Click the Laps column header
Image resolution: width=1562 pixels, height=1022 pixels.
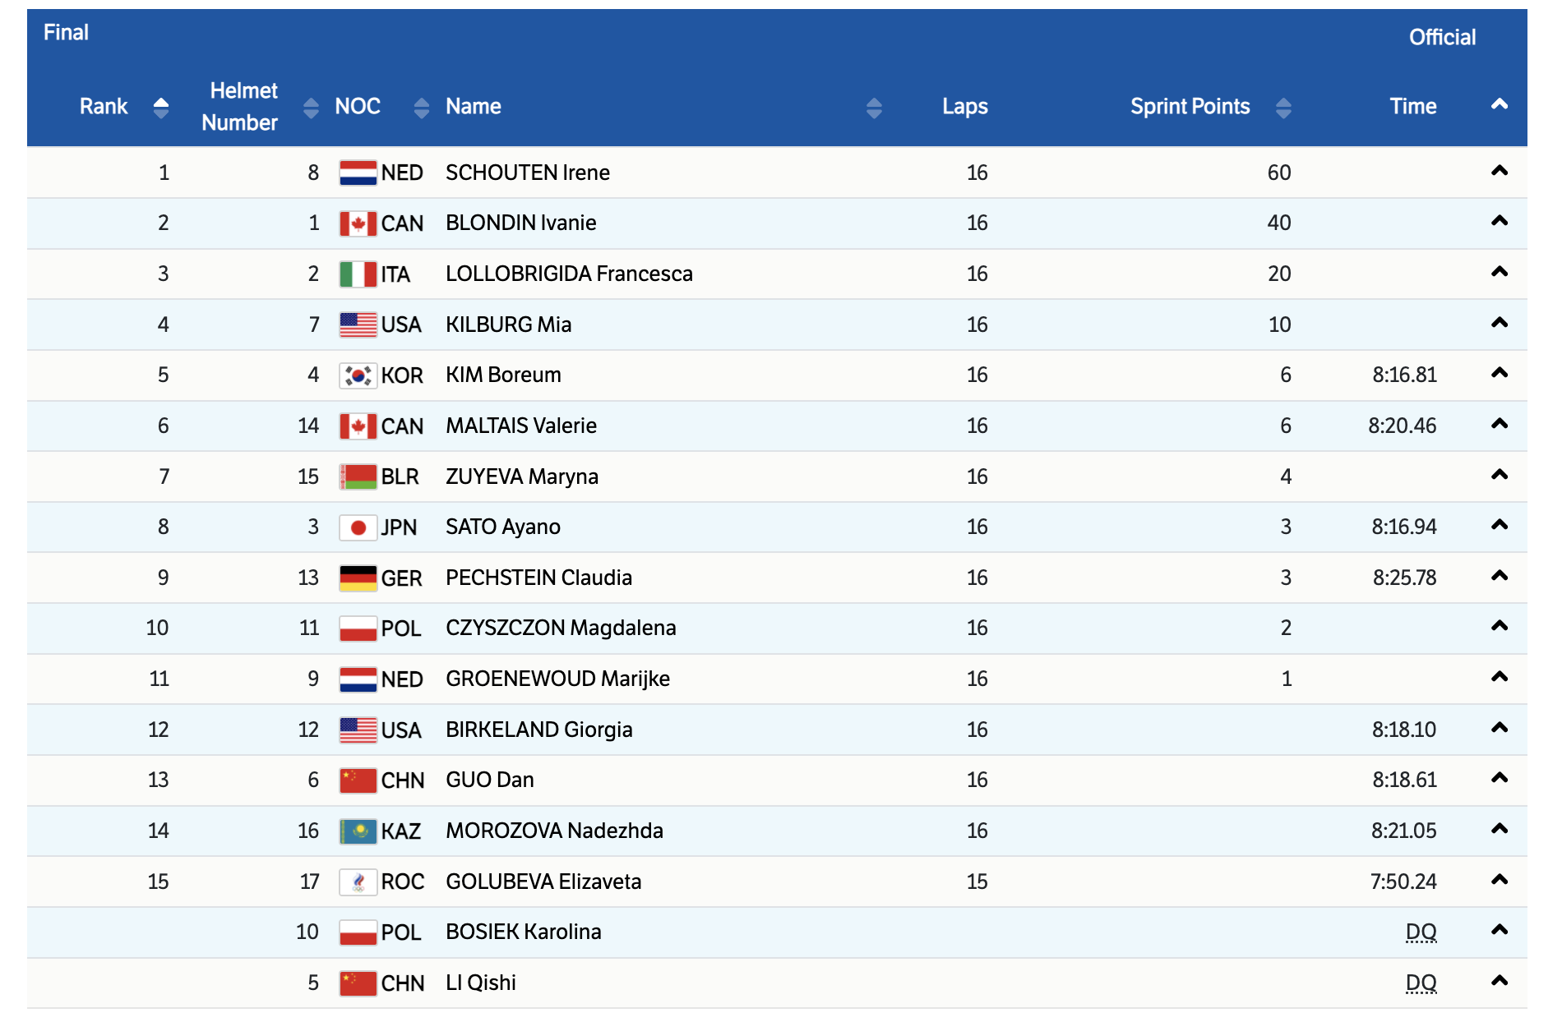point(964,107)
